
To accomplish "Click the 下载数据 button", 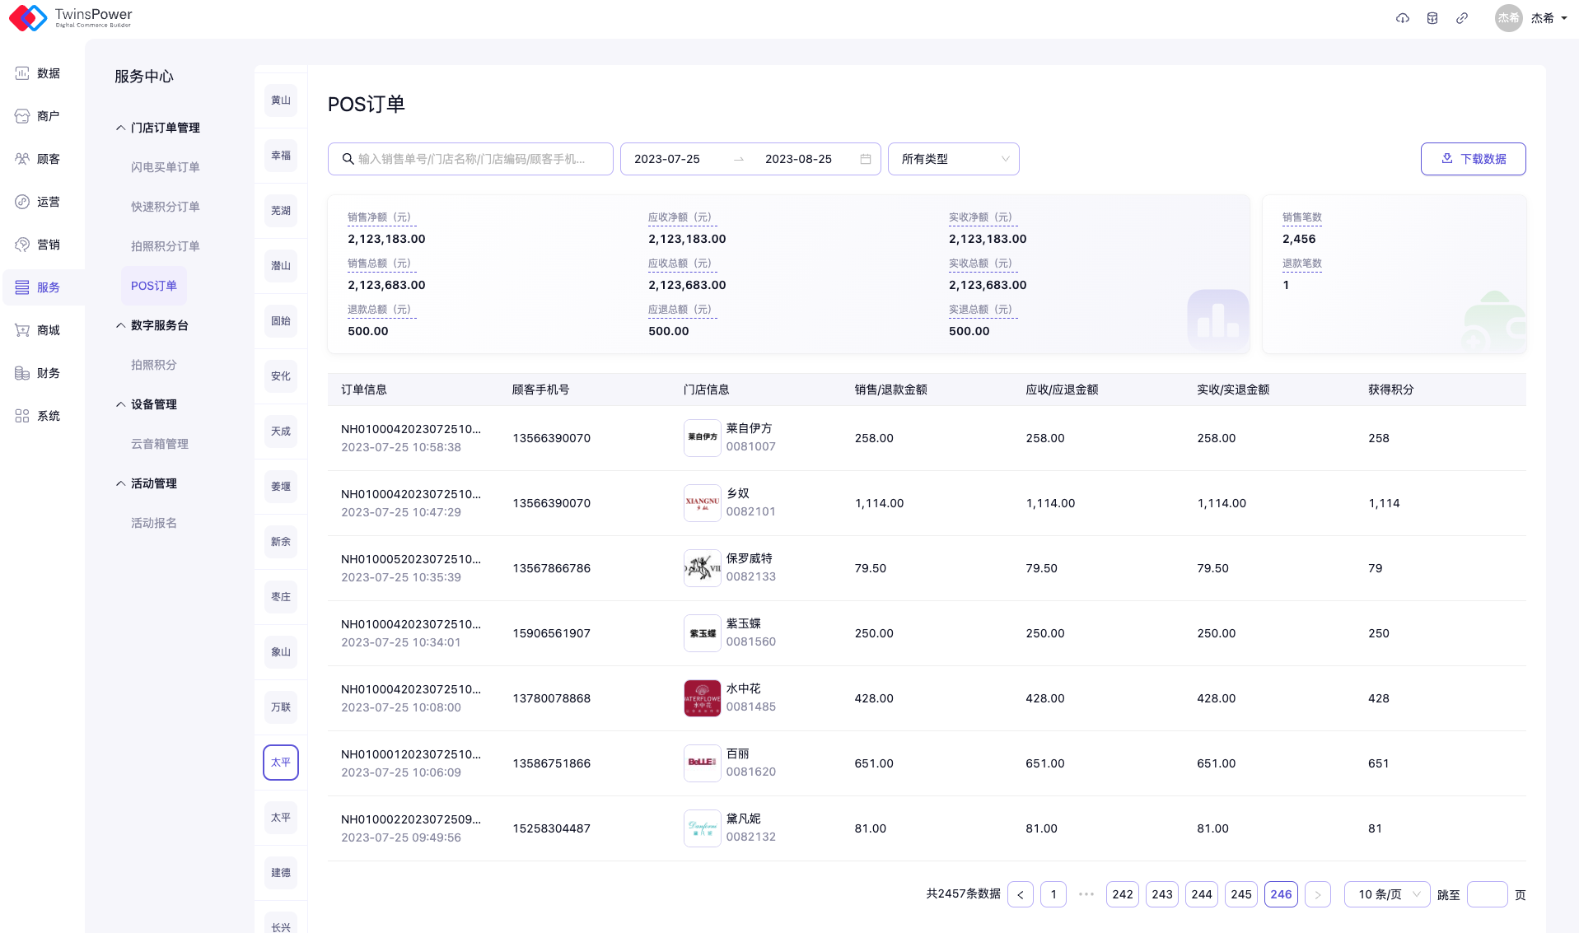I will (x=1473, y=159).
